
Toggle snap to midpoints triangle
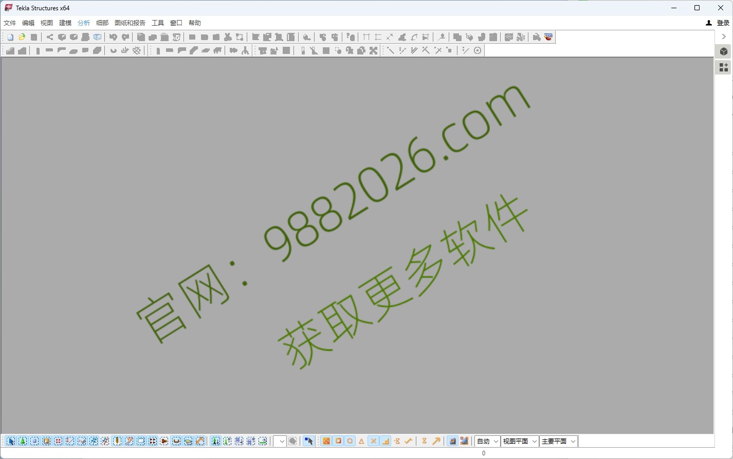(x=361, y=441)
